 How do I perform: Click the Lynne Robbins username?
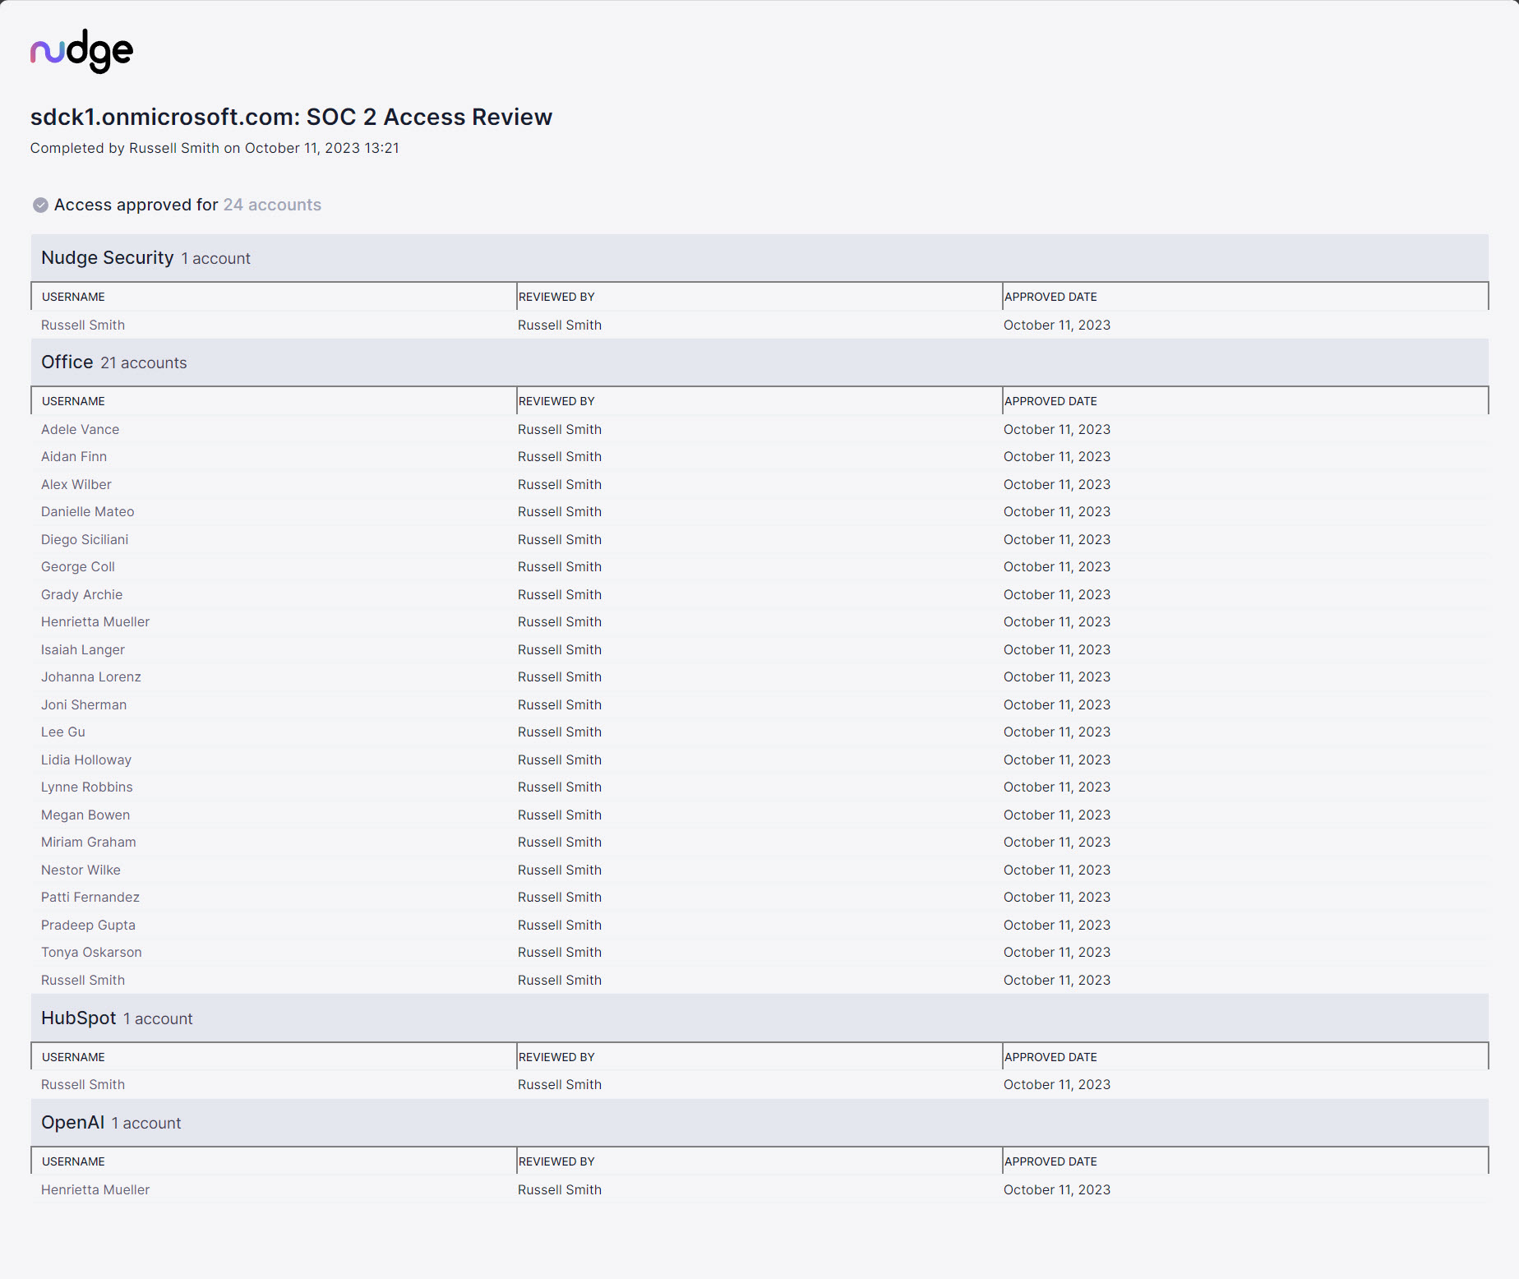[x=86, y=787]
